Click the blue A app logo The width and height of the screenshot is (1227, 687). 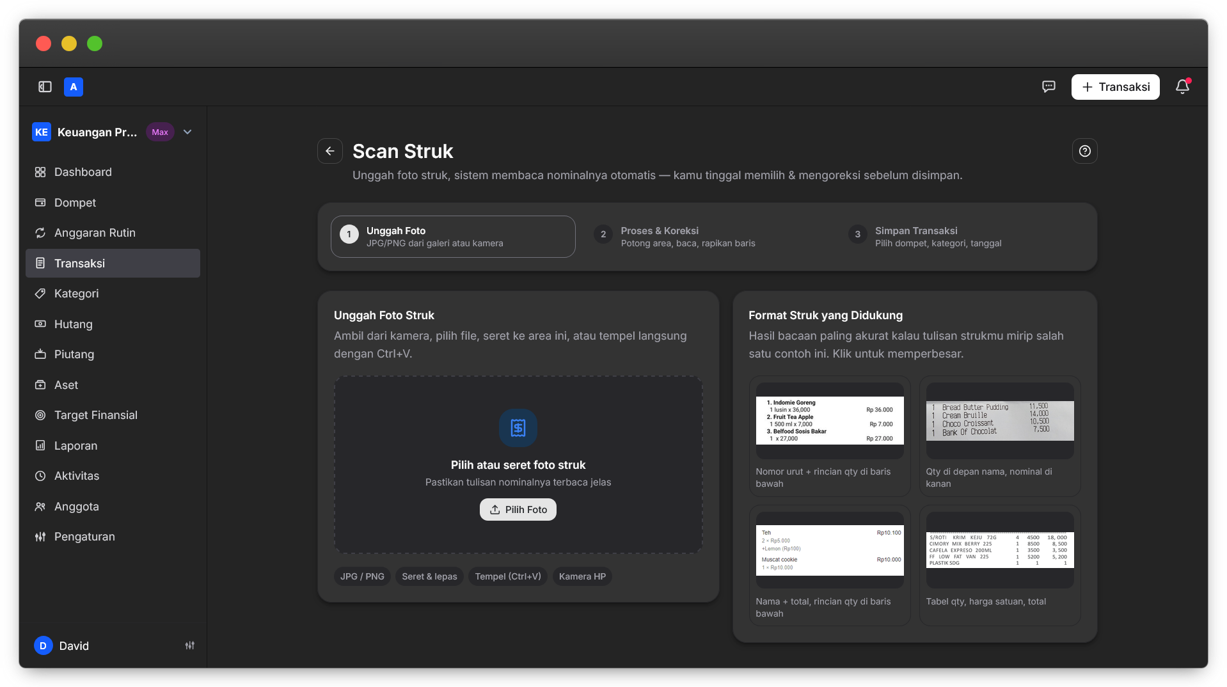74,87
